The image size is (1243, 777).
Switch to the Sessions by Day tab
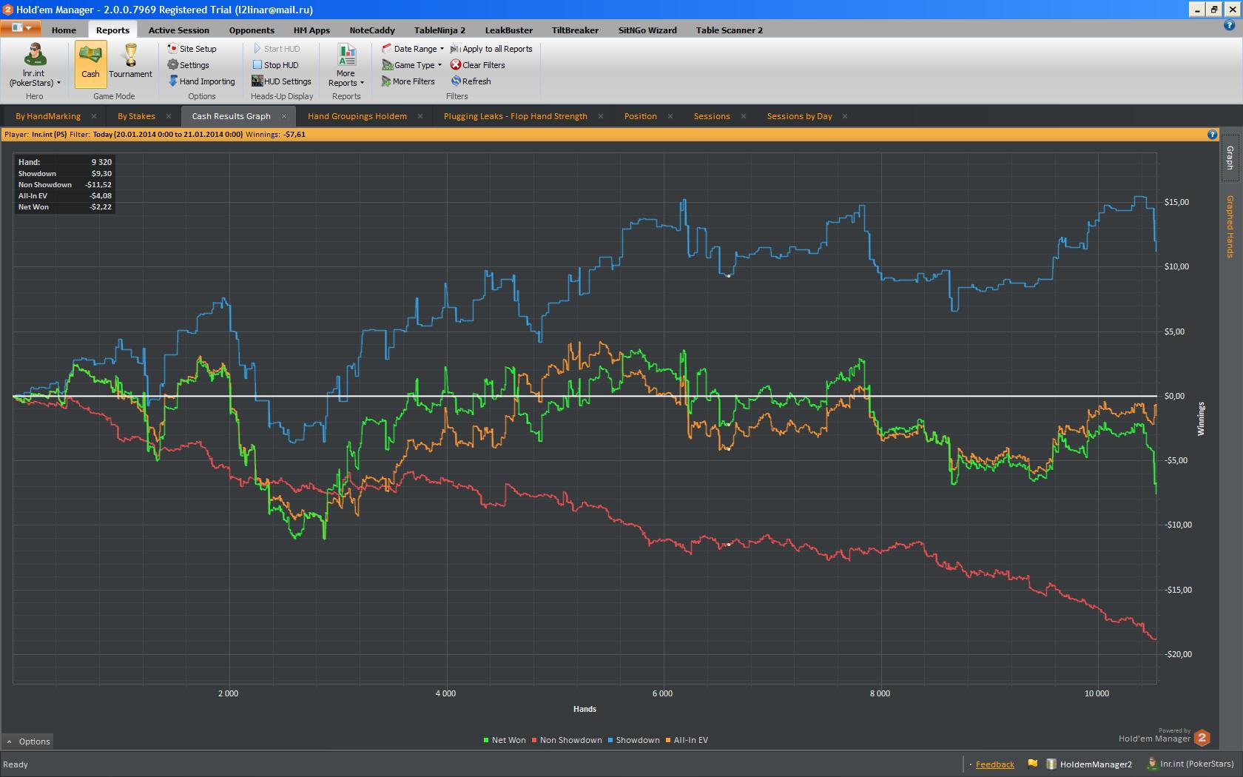[x=799, y=116]
